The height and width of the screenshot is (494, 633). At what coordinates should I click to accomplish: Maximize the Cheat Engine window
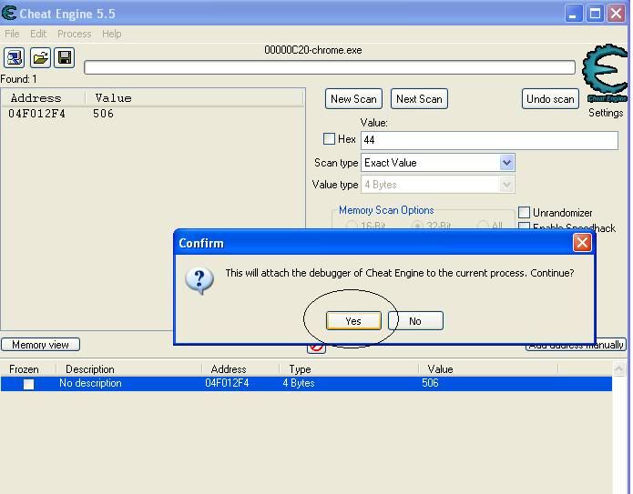click(595, 14)
